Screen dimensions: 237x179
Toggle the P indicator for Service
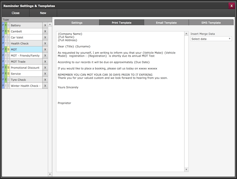(x=3, y=74)
